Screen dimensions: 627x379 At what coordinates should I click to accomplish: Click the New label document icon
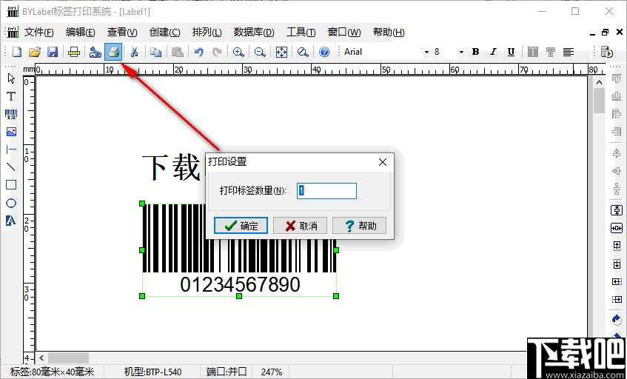[17, 52]
